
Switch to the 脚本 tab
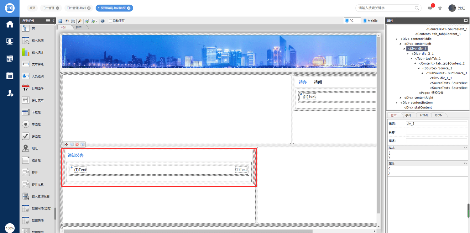coord(79,27)
